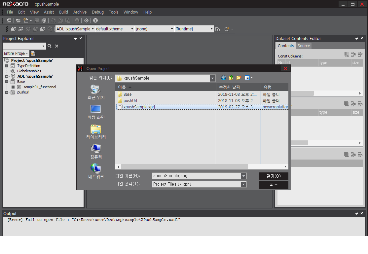Click delete column icon in Const Columns
Screen dimensions: 368x254
click(x=360, y=54)
